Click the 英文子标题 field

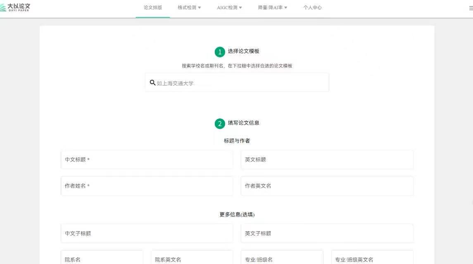pyautogui.click(x=327, y=233)
